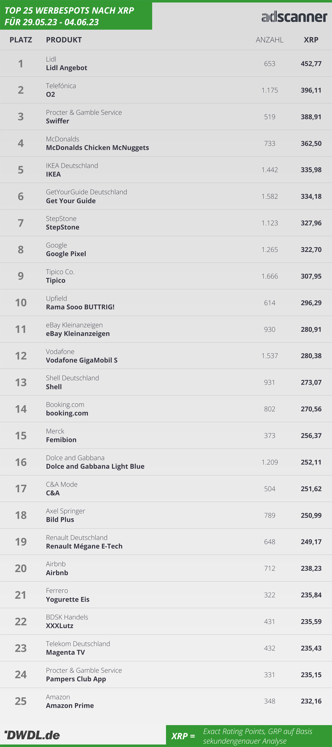Click the Vodafone GigaMobil S entry
Viewport: 332px width, 747px height.
(x=166, y=356)
